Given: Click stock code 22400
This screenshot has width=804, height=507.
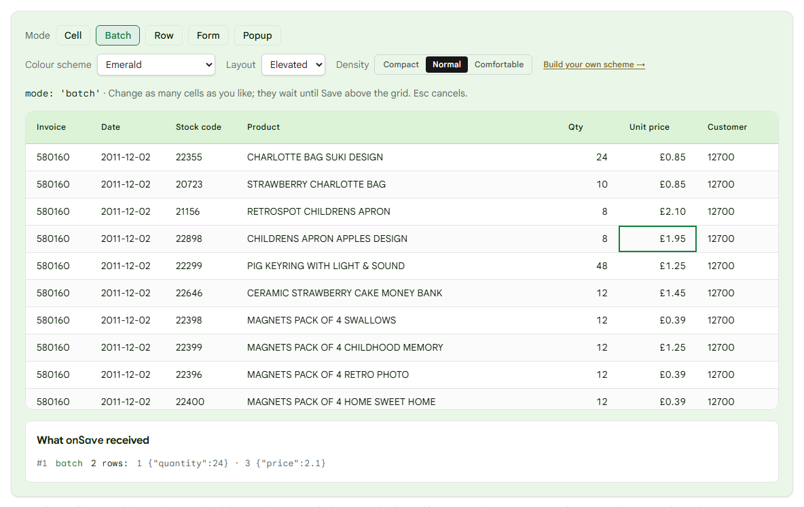Looking at the screenshot, I should [201, 399].
